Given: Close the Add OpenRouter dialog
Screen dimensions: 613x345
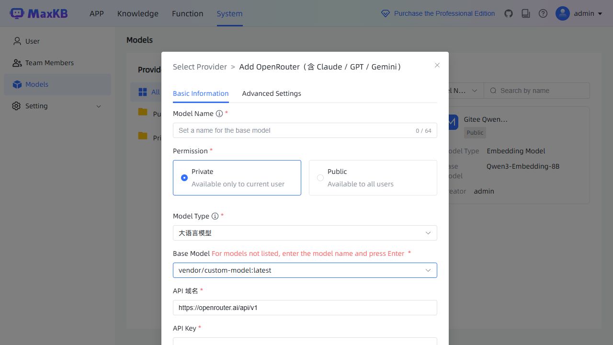Looking at the screenshot, I should pyautogui.click(x=437, y=65).
